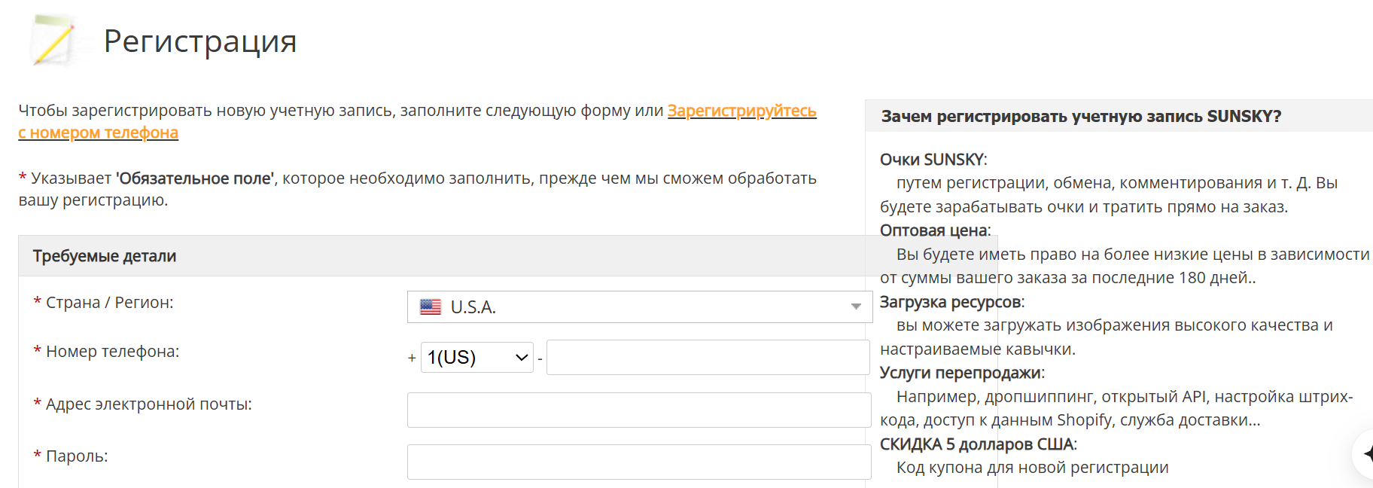
Task: Click the Зачем регистрировать учетную запись SUNSKY? header
Action: tap(1081, 116)
